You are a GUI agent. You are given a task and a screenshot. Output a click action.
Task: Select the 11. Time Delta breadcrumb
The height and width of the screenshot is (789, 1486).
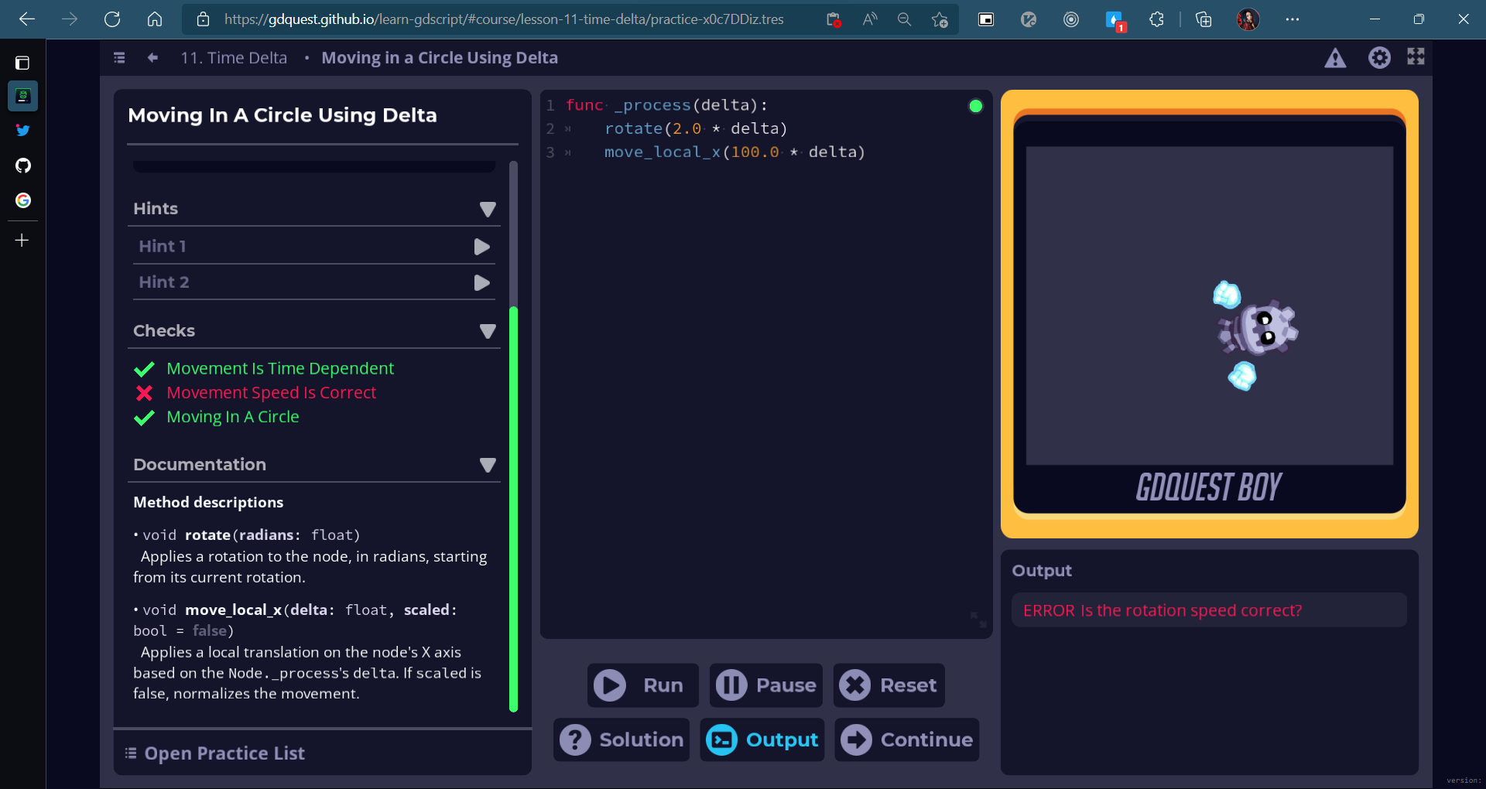coord(234,57)
